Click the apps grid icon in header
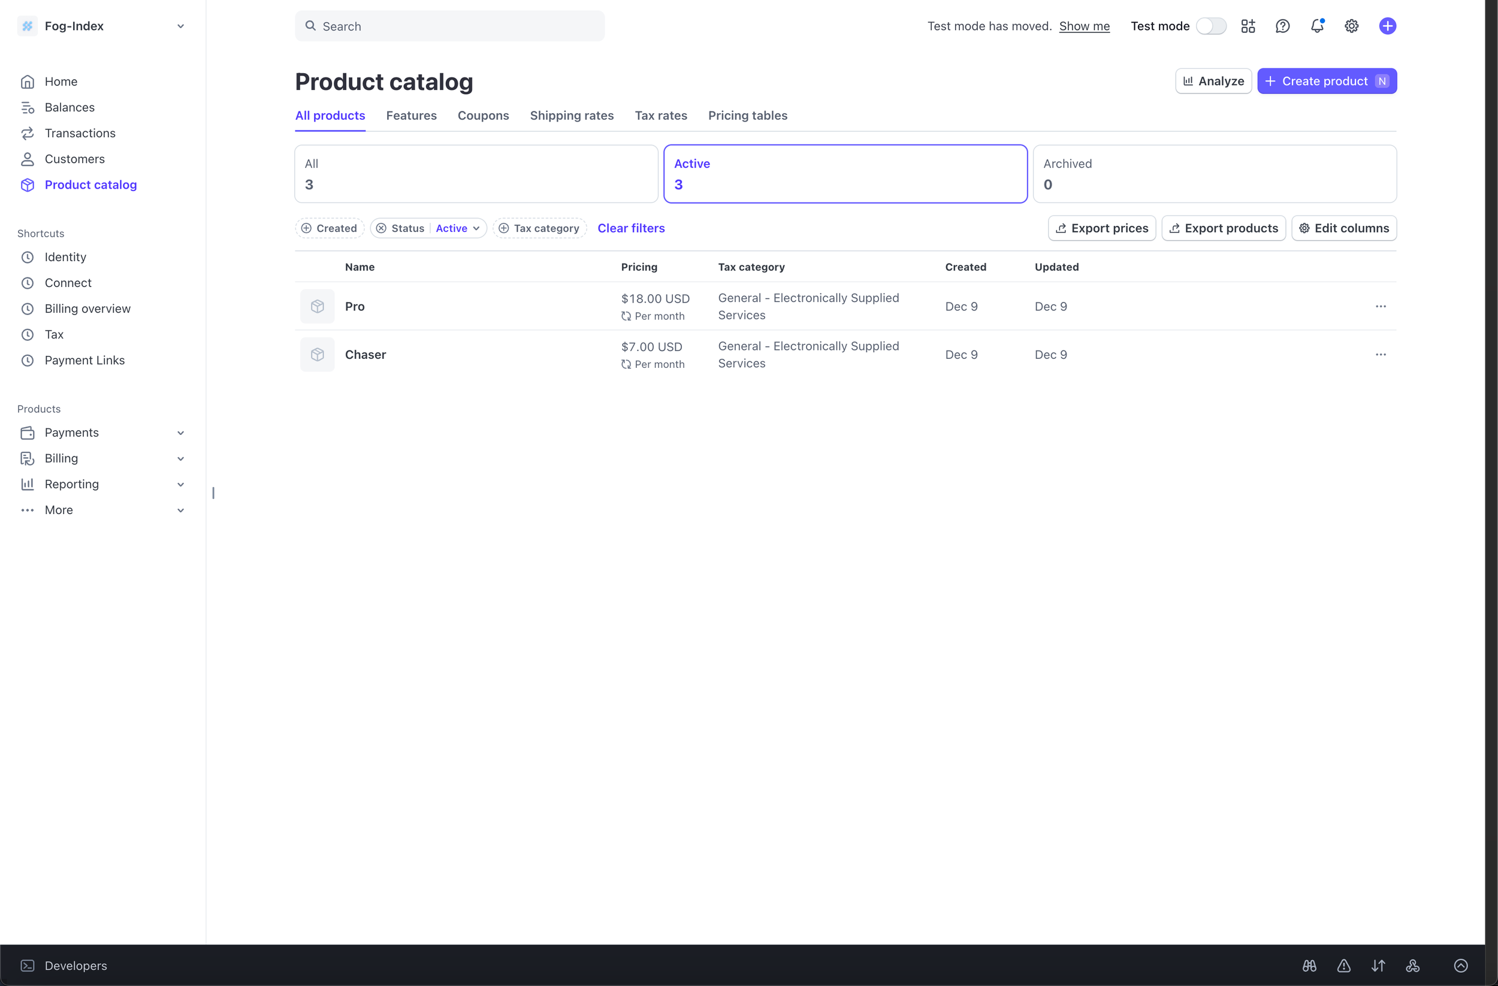This screenshot has width=1498, height=986. tap(1248, 26)
